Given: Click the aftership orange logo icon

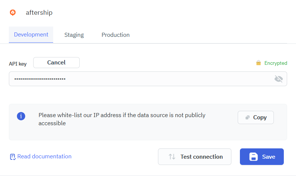Looking at the screenshot, I should 13,13.
